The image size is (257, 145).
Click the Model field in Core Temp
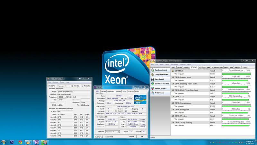(x=74, y=92)
